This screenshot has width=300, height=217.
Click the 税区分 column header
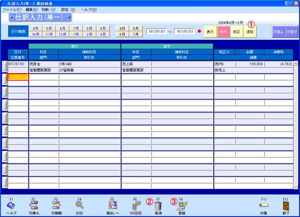(224, 52)
